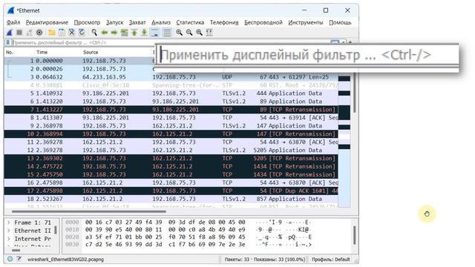The width and height of the screenshot is (475, 267).
Task: Click the packet list horizontal scrollbar
Action: click(x=89, y=211)
